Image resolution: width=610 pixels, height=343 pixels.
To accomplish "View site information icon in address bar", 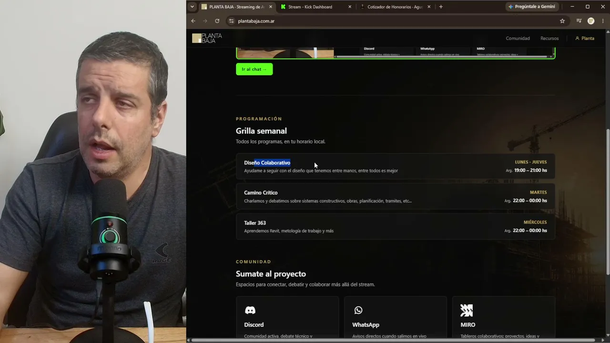I will pos(232,21).
